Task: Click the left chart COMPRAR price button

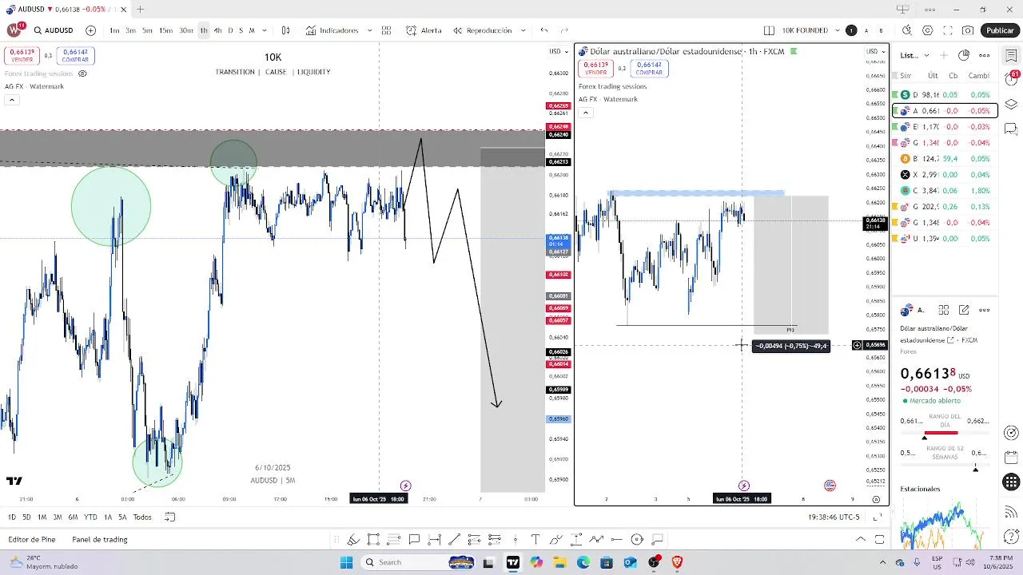Action: coord(75,56)
